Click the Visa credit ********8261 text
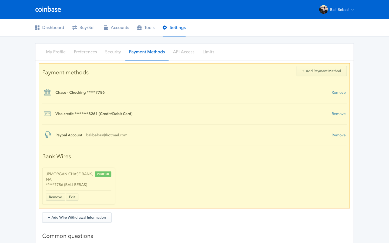The image size is (389, 243). [94, 114]
